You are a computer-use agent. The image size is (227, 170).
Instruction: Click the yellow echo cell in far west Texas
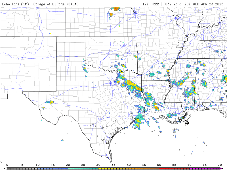(x=50, y=102)
